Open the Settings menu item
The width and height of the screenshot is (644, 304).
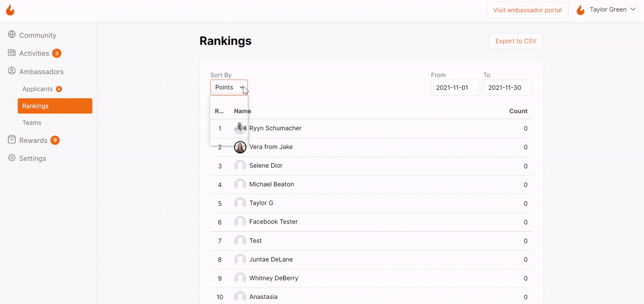pos(33,159)
